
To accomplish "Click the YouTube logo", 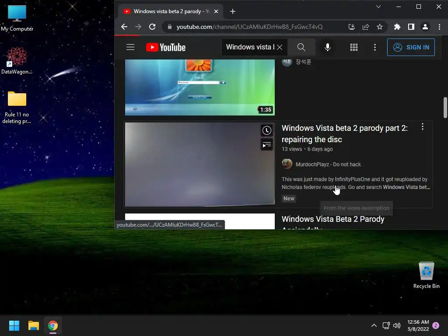I will [x=166, y=47].
